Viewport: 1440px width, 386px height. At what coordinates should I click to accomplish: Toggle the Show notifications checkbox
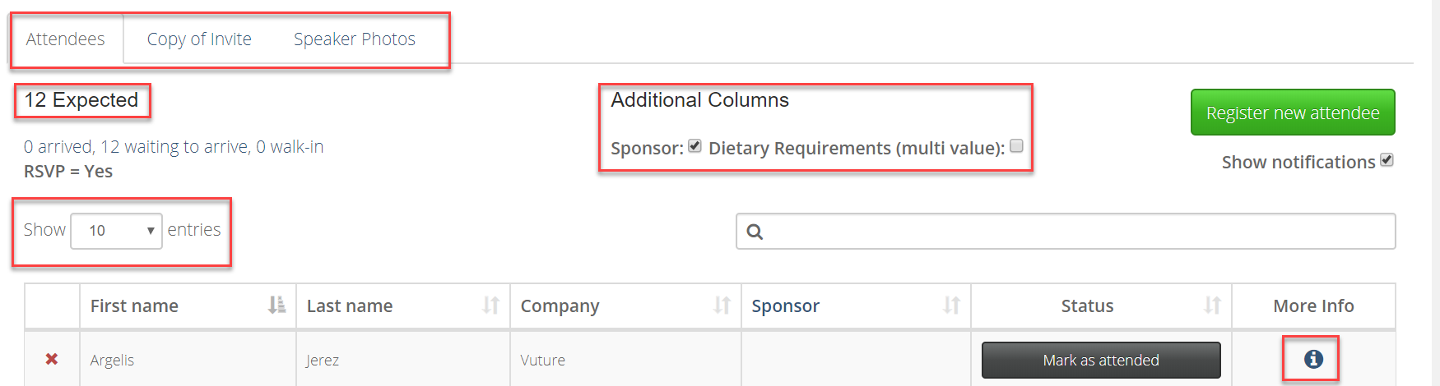click(1387, 160)
